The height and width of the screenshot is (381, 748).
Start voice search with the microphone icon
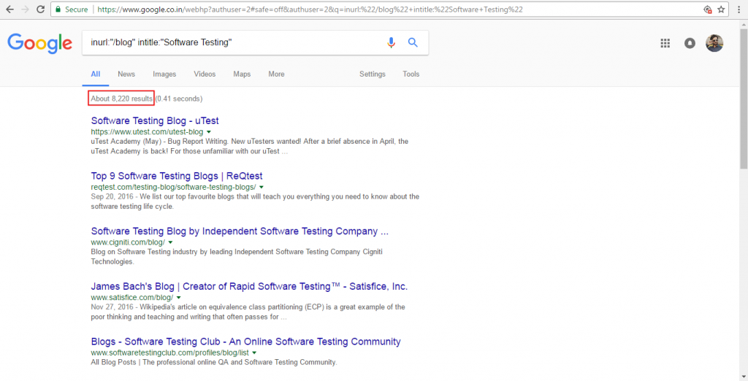click(392, 42)
